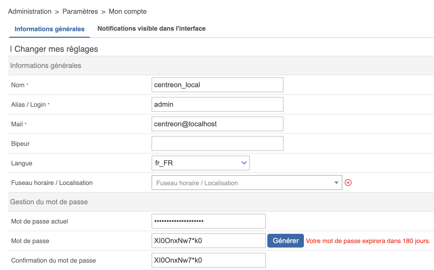Viewport: 434px width, 270px height.
Task: Click the empty Bipeur text field
Action: 217,143
